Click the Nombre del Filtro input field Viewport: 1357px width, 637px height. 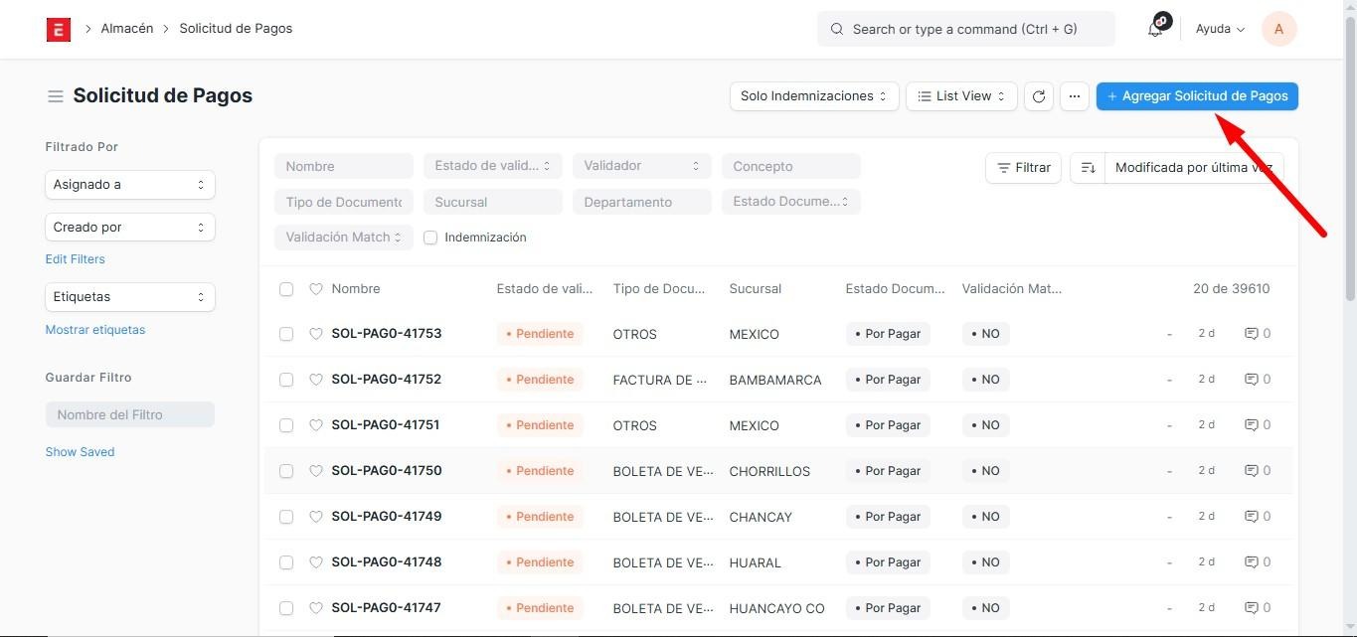[129, 414]
